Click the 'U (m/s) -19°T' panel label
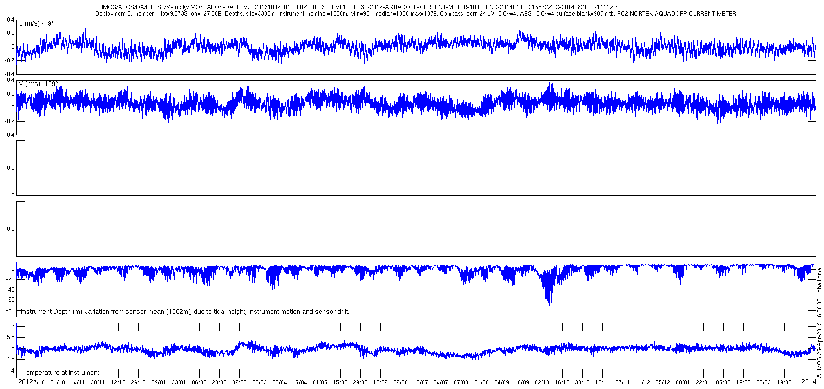824x389 pixels. 38,23
